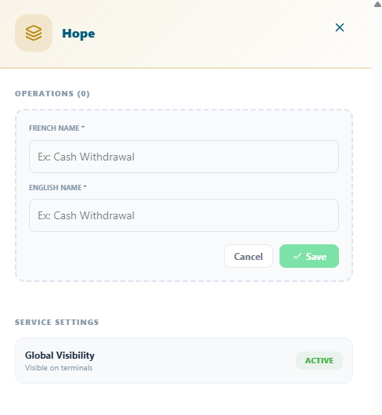Click the Hope service title
The height and width of the screenshot is (415, 382).
[78, 34]
